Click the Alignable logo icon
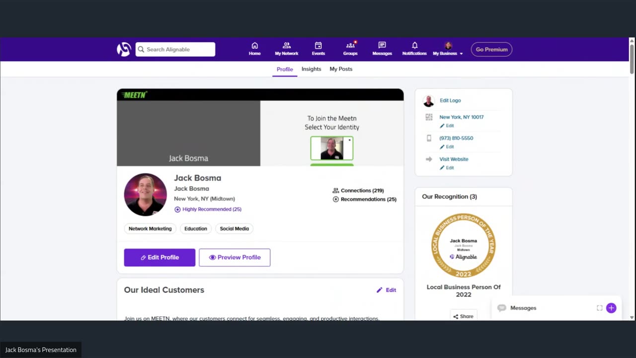 [x=124, y=49]
